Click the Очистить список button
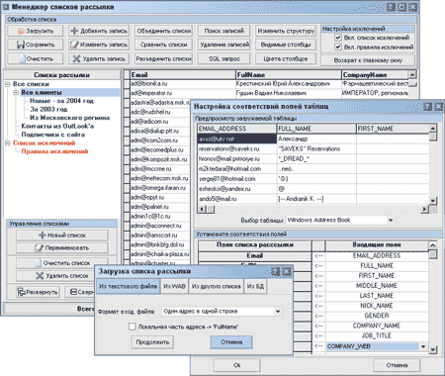 (62, 263)
